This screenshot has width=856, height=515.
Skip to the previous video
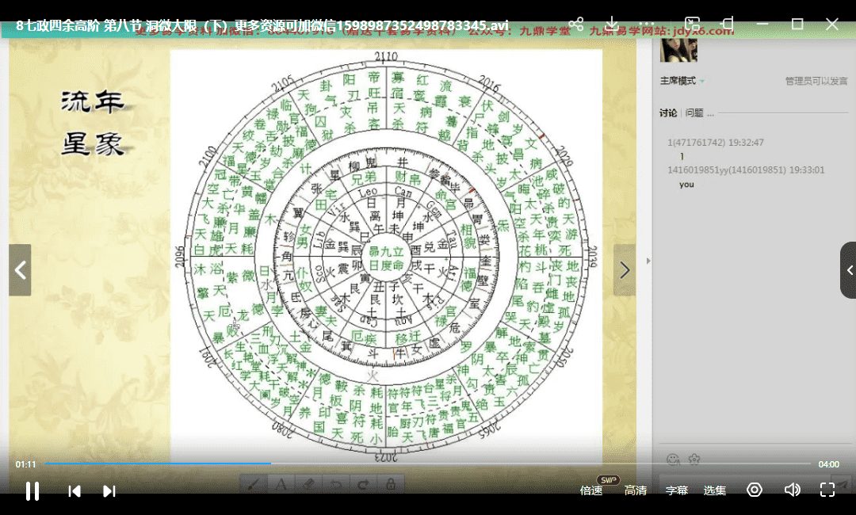tap(75, 491)
